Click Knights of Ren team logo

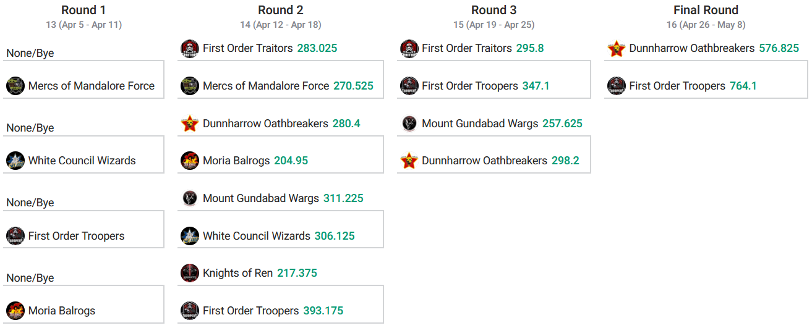pyautogui.click(x=190, y=273)
